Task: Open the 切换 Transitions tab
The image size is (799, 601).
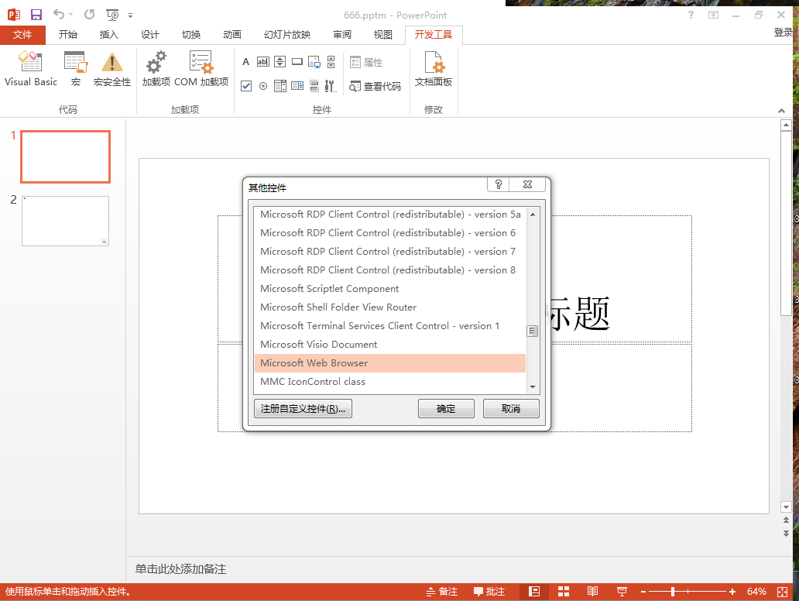Action: [191, 35]
